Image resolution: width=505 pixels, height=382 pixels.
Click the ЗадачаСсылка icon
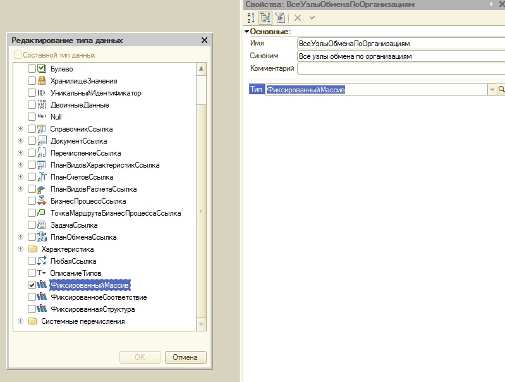pyautogui.click(x=42, y=225)
